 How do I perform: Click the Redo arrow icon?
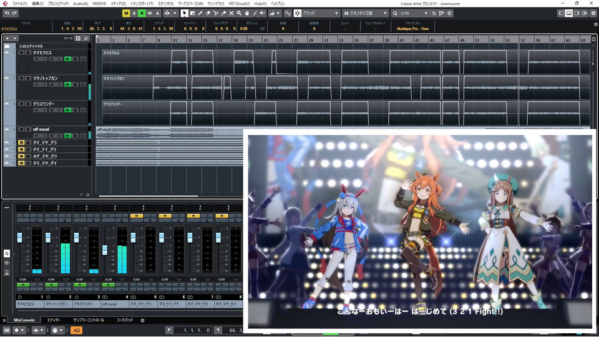click(14, 13)
